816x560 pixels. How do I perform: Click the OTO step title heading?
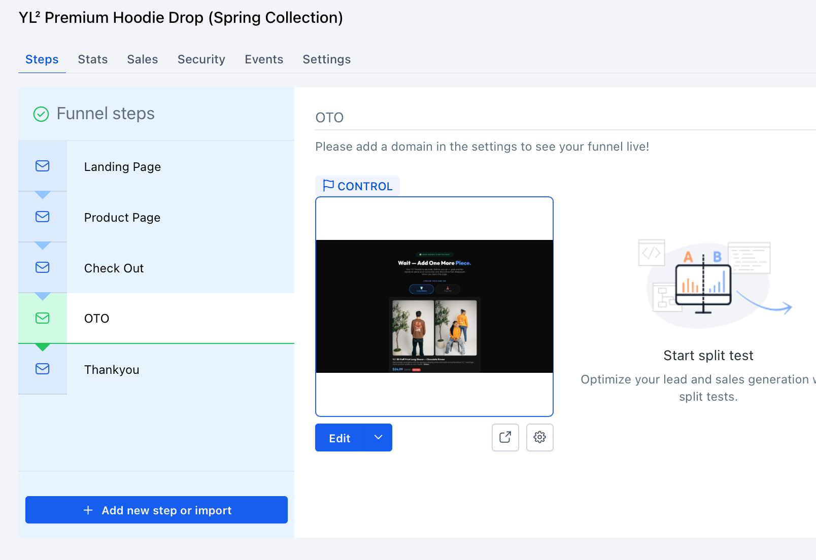[x=330, y=118]
